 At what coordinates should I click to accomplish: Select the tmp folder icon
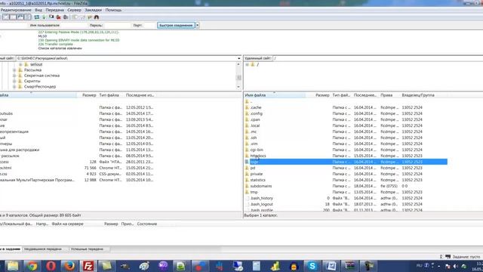(247, 192)
